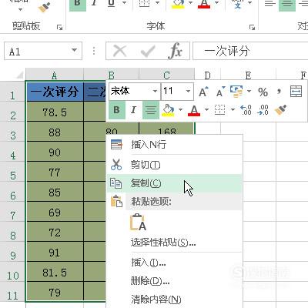Open font size dropdown showing 11
This screenshot has height=308, width=308.
pos(188,92)
